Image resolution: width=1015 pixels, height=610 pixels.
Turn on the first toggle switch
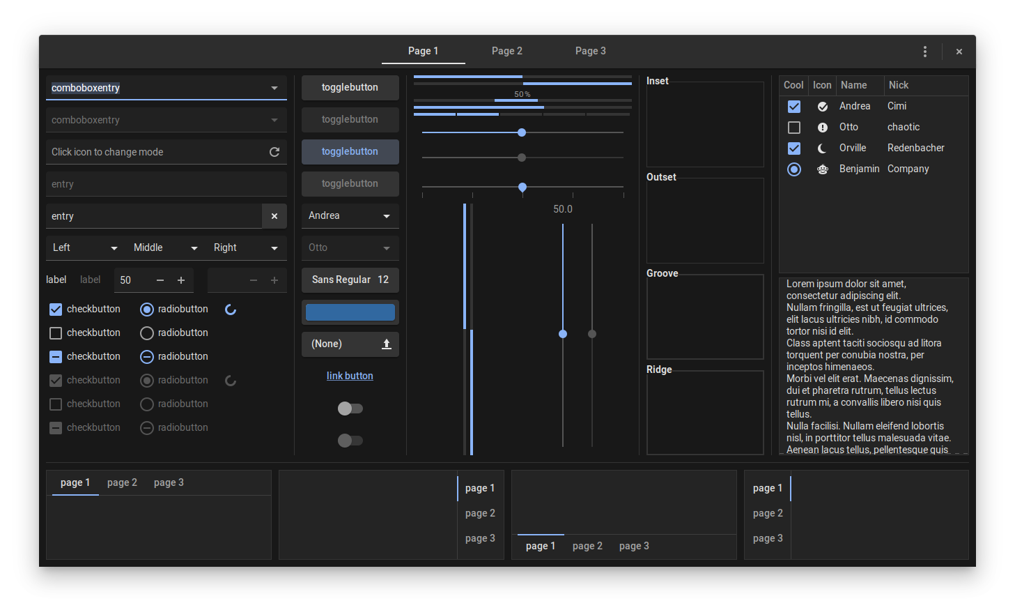(x=350, y=409)
